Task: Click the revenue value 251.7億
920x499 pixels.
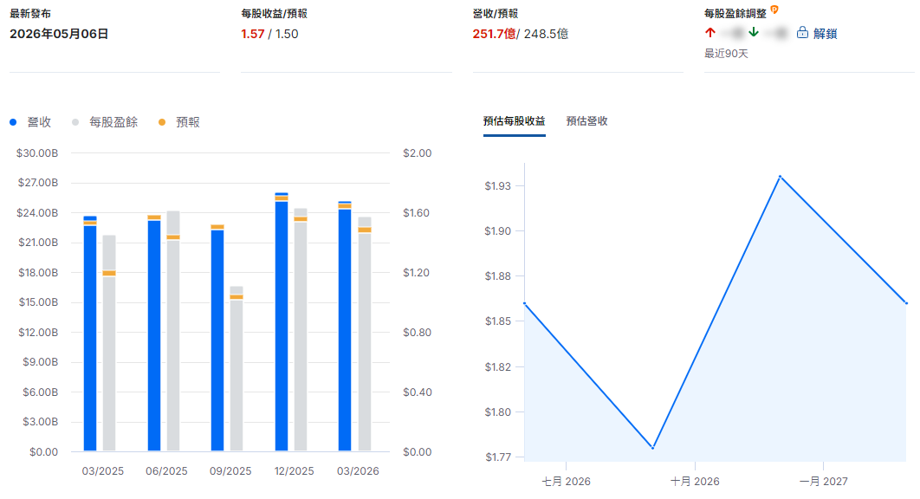Action: coord(494,34)
